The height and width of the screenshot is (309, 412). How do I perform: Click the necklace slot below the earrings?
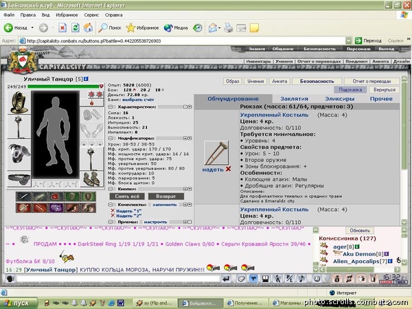coord(92,103)
